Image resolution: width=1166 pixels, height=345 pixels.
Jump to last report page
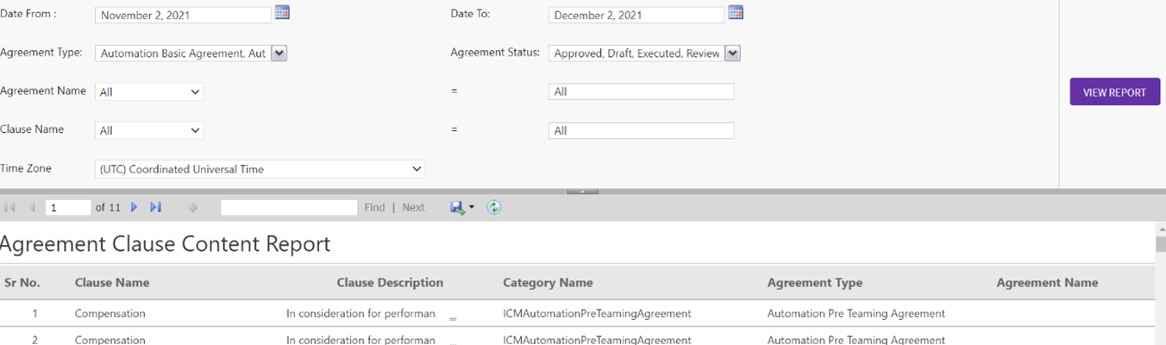tap(155, 207)
